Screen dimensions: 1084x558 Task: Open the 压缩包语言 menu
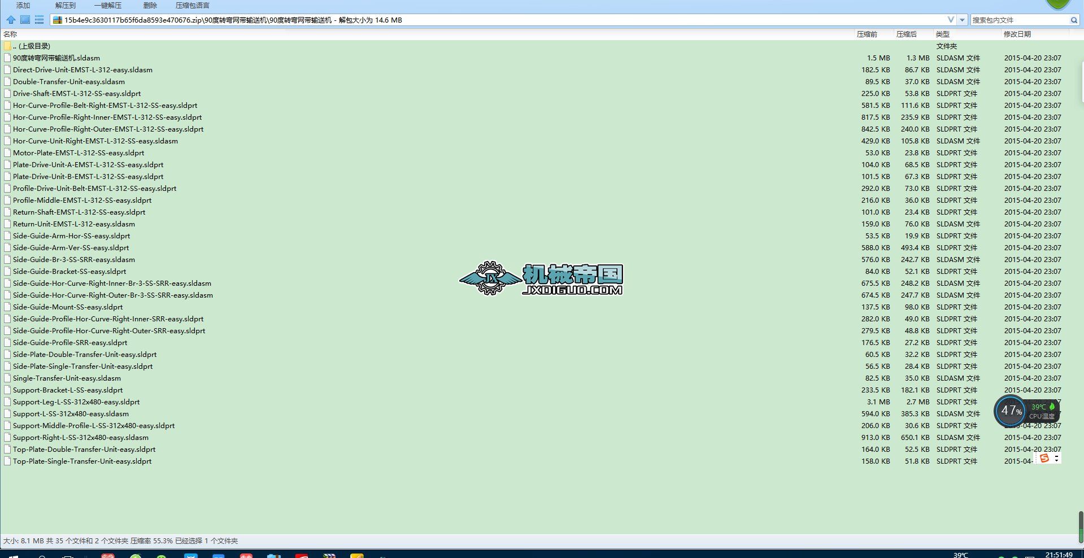[193, 6]
